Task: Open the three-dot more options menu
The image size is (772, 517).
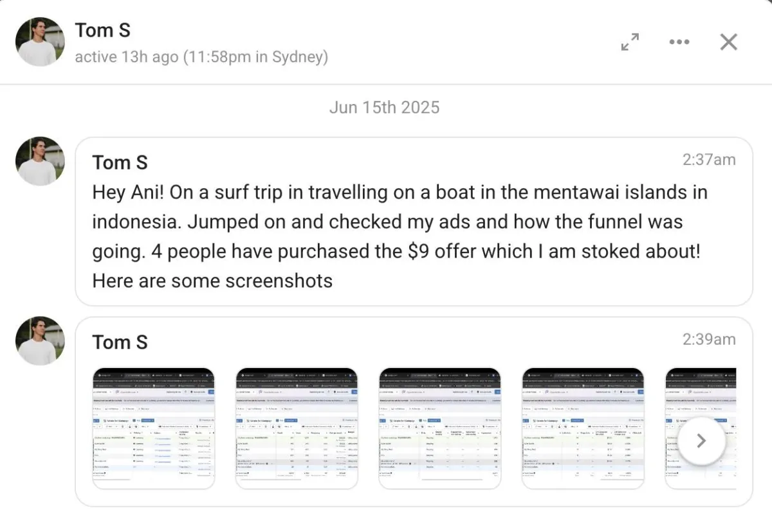Action: coord(679,42)
